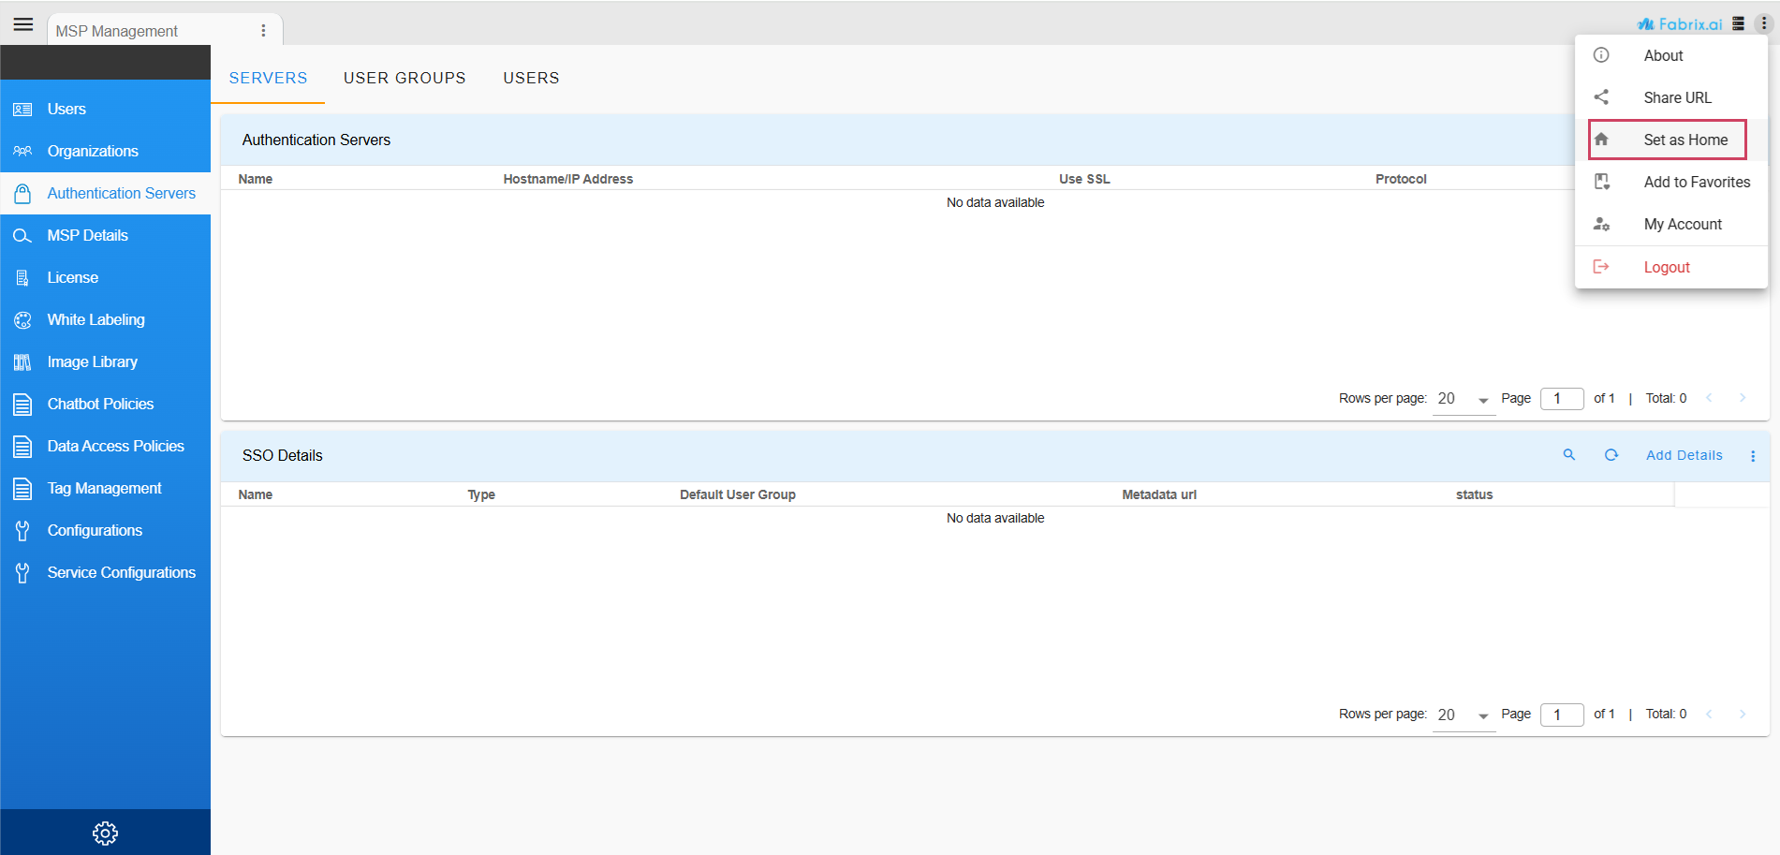
Task: Switch to the USER GROUPS tab
Action: click(405, 78)
